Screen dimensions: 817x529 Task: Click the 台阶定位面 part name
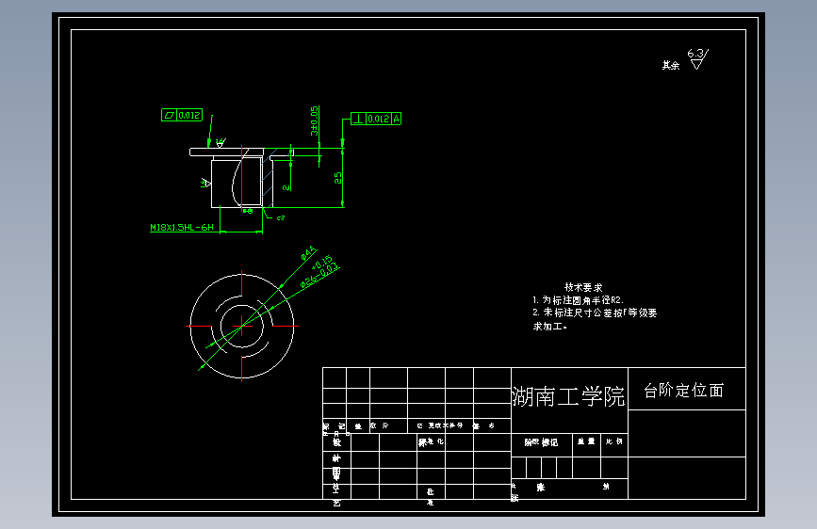(x=684, y=391)
